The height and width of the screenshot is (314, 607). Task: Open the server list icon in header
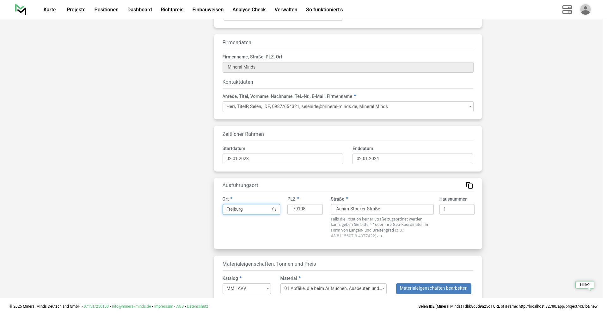[567, 9]
